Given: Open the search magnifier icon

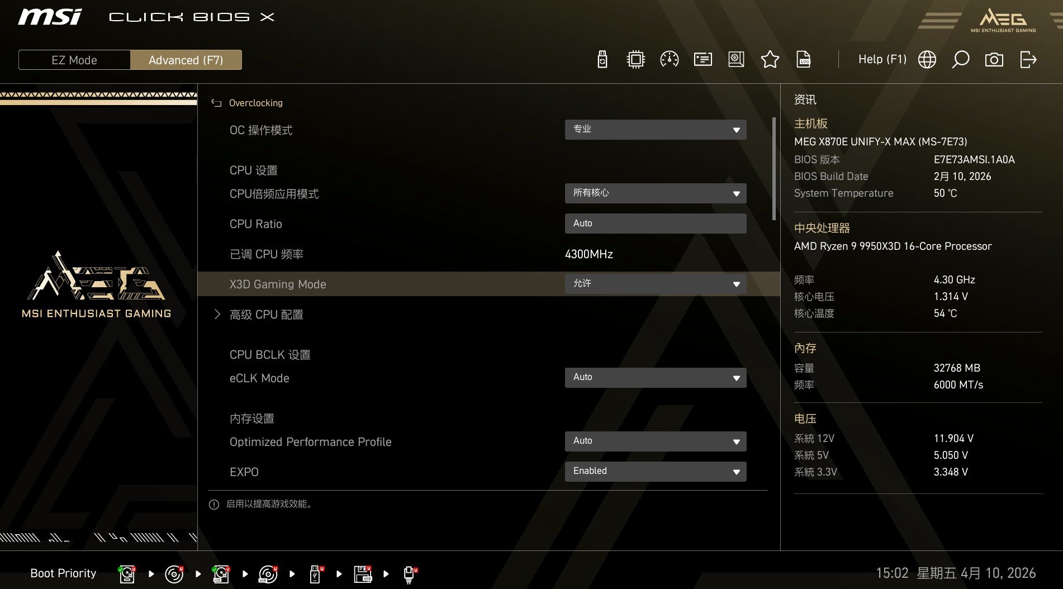Looking at the screenshot, I should click(960, 59).
